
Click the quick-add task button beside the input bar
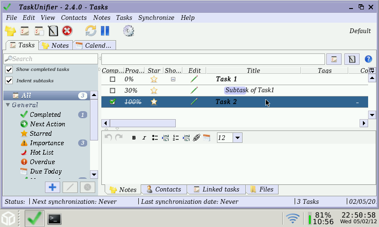point(334,59)
